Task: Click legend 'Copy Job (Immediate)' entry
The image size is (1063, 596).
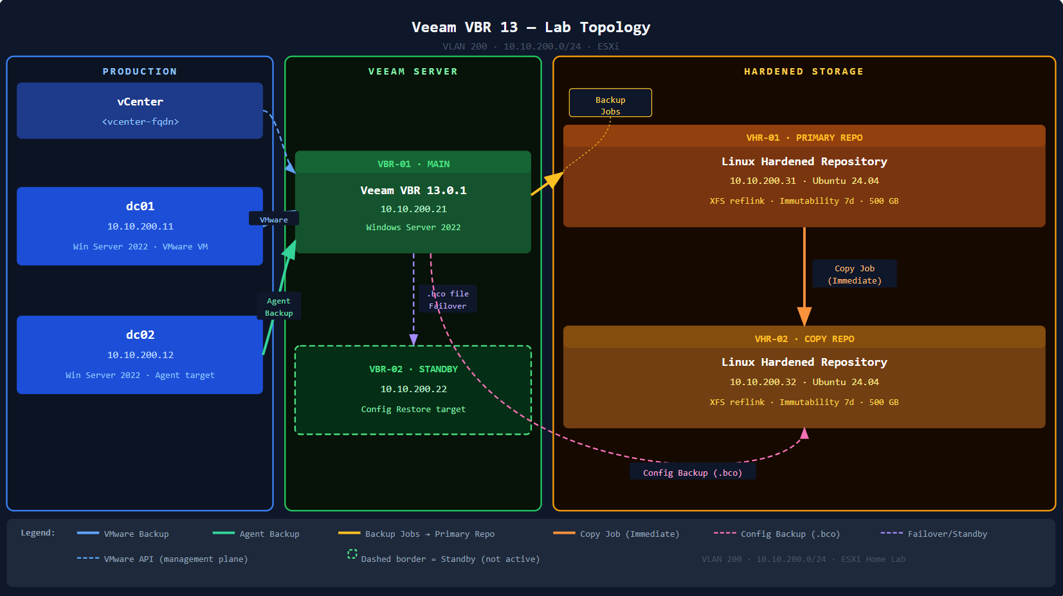Action: click(x=616, y=534)
